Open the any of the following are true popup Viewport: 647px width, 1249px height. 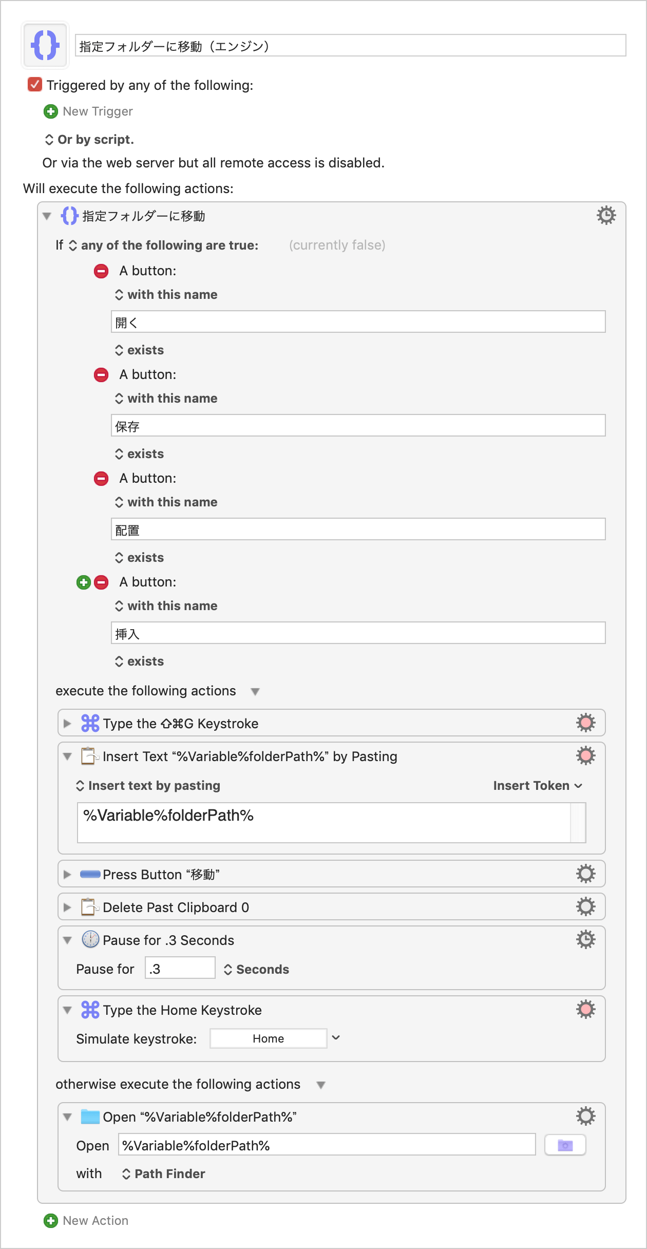(x=163, y=245)
